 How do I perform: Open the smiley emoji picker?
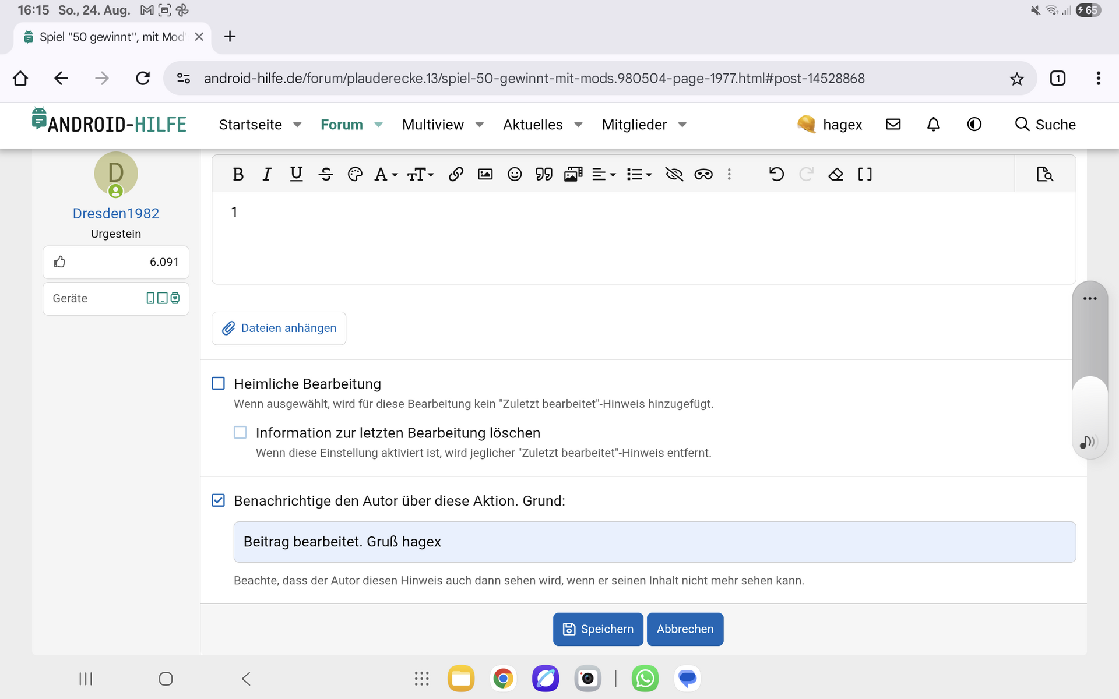coord(514,174)
